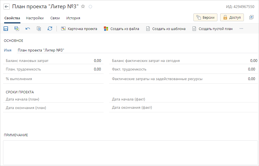This screenshot has height=166, width=259.
Task: Select the История tab
Action: (73, 18)
